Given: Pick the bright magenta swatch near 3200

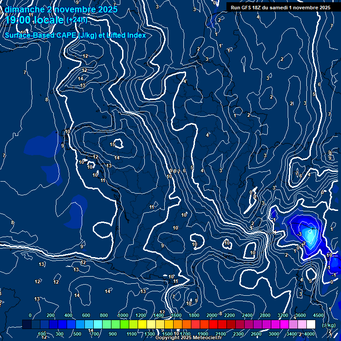Looking at the screenshot, I should coord(284,324).
